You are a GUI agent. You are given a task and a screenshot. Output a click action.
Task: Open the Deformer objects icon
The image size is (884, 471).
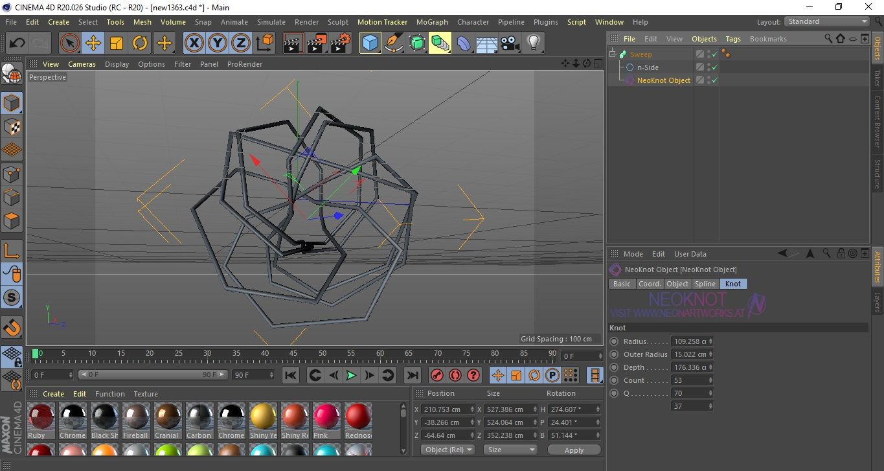[464, 43]
